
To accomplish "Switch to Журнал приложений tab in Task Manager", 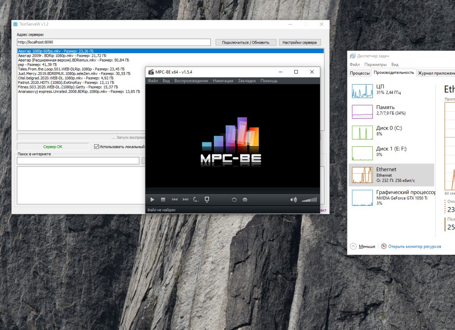I will point(436,73).
